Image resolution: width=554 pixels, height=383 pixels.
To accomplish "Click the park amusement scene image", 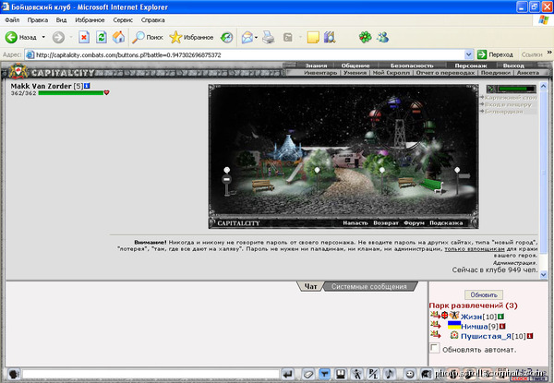I will coord(343,150).
